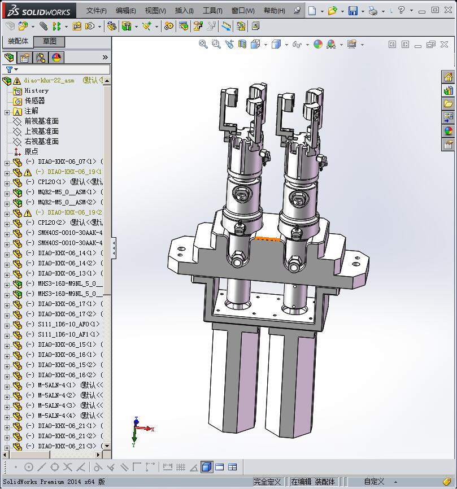457x489 pixels.
Task: Toggle the center point snap icon
Action: tap(29, 467)
